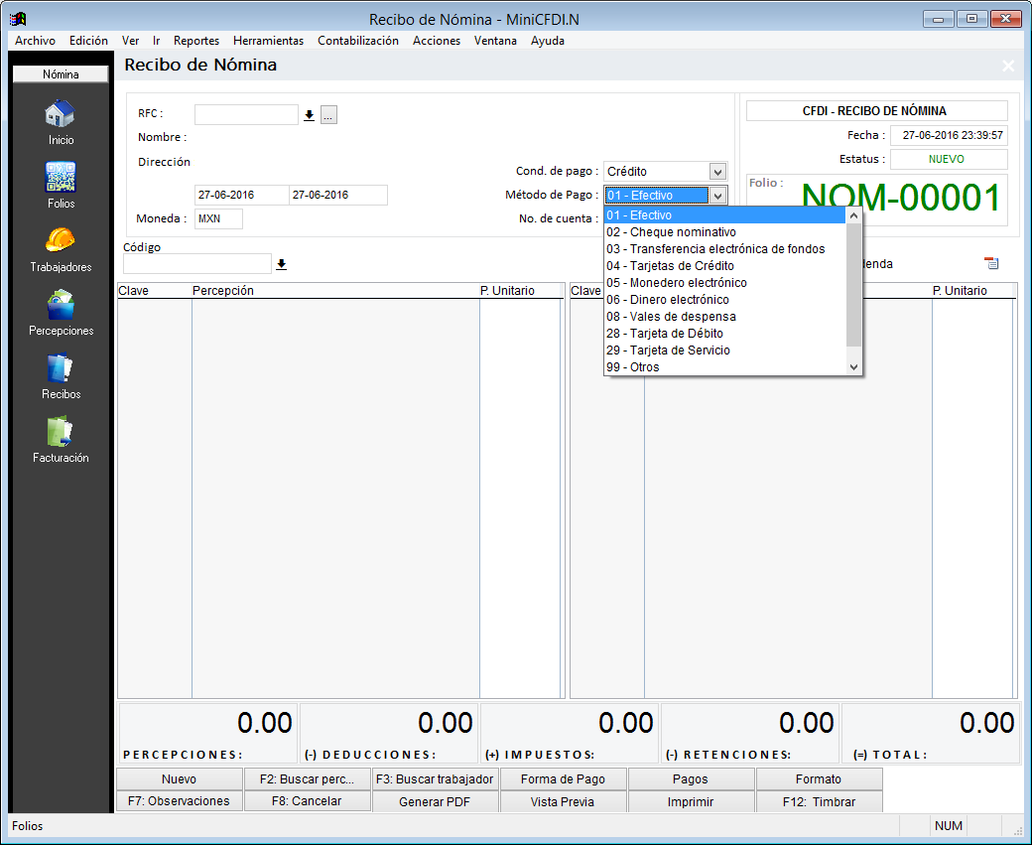This screenshot has width=1032, height=845.
Task: Select 03 - Transferencia electrónica de fondos
Action: tap(724, 249)
